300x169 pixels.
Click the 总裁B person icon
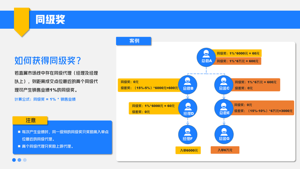pos(187,84)
